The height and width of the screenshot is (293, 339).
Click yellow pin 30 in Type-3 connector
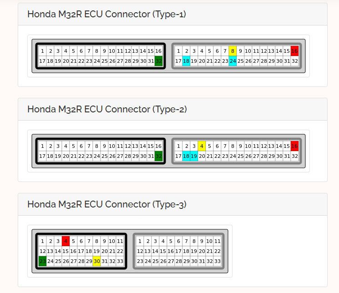(x=96, y=261)
